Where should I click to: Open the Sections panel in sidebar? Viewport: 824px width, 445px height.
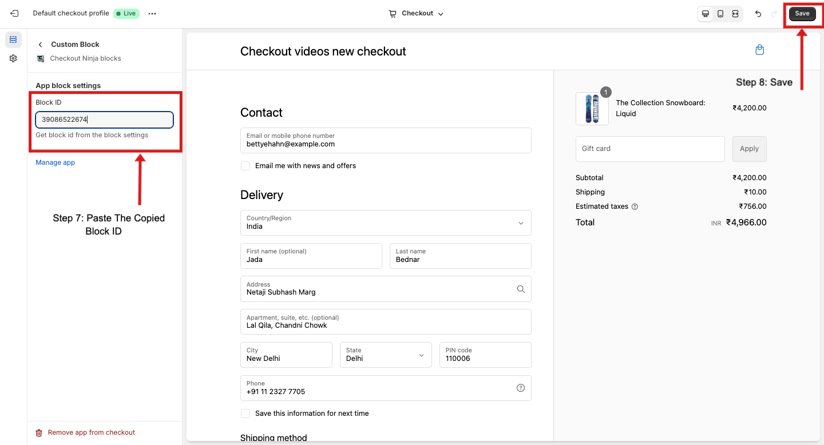coord(13,39)
